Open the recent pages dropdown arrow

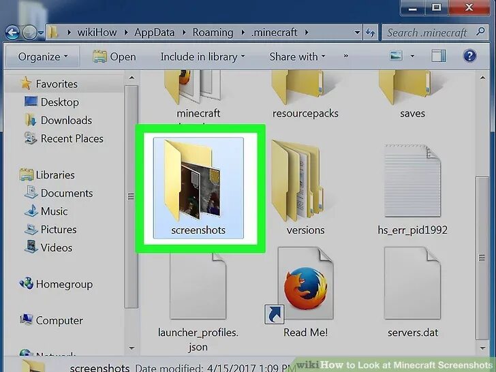tap(41, 32)
